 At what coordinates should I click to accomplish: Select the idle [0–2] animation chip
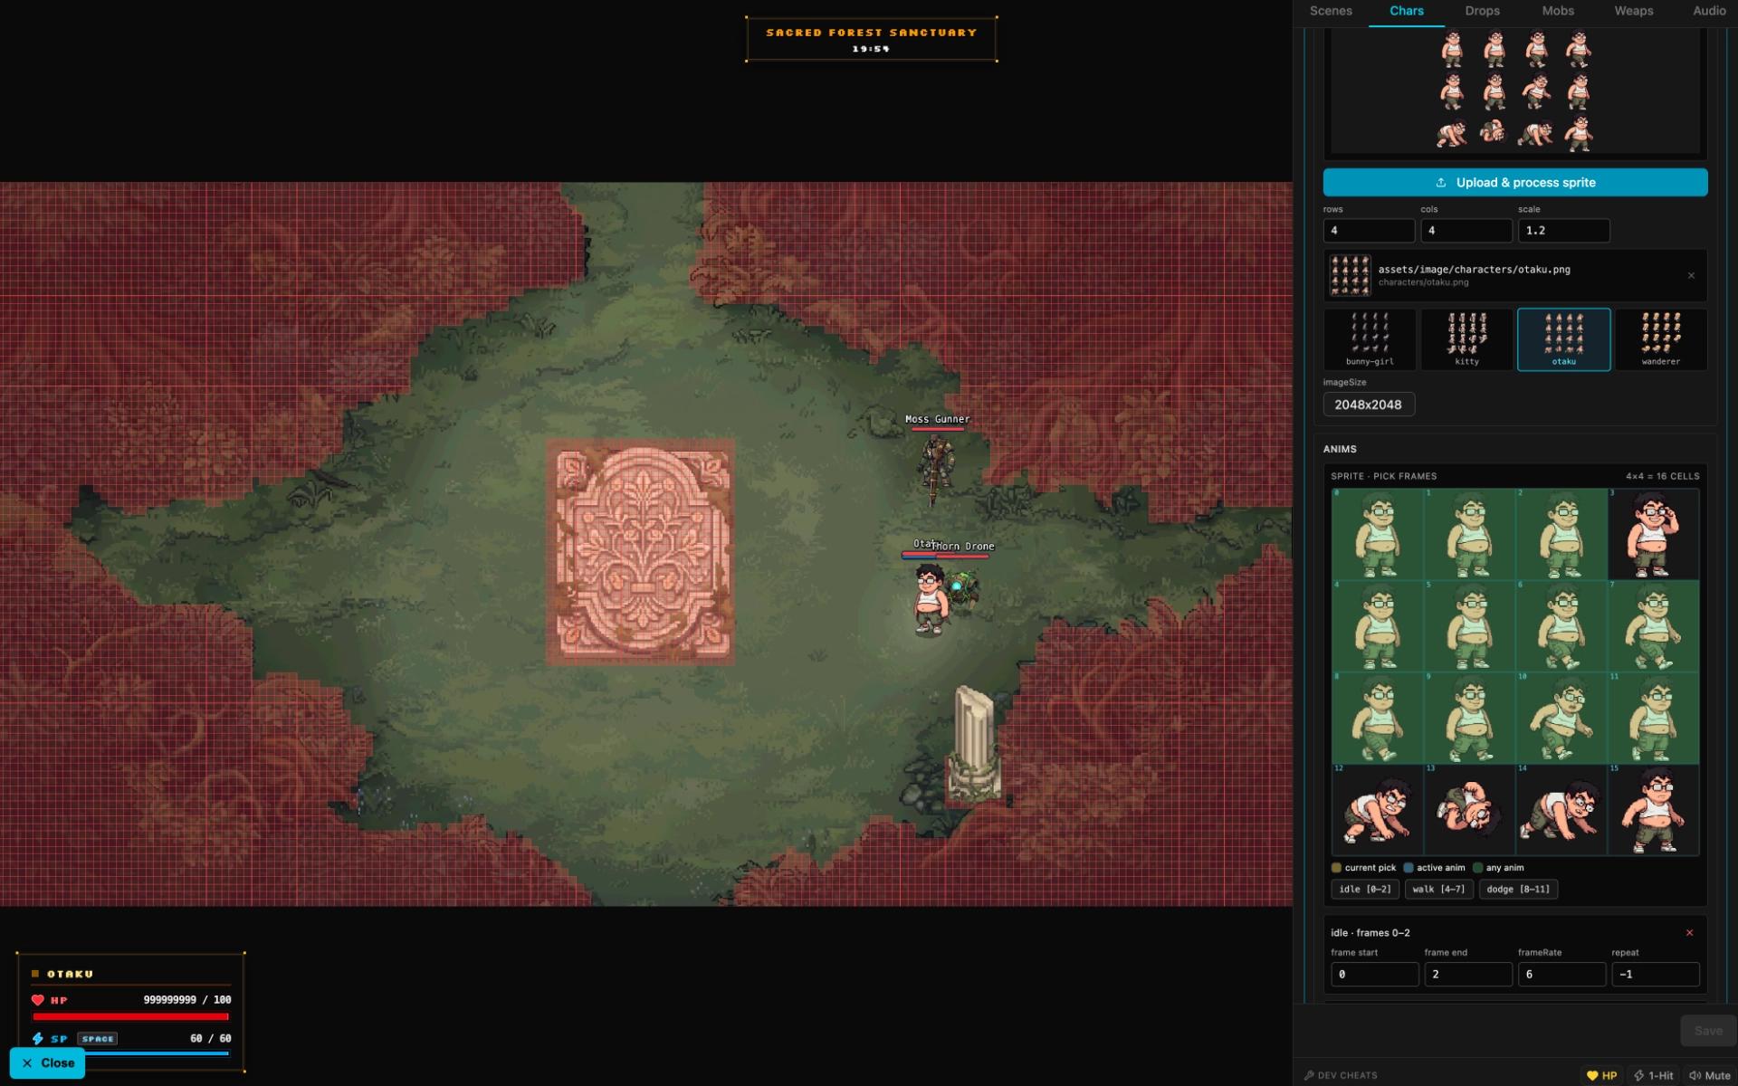point(1364,889)
